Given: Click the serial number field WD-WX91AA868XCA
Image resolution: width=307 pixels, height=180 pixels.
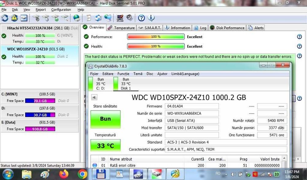Looking at the screenshot, I should [192, 113].
